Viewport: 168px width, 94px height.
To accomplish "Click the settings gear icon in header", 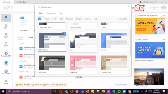I will pos(137,8).
